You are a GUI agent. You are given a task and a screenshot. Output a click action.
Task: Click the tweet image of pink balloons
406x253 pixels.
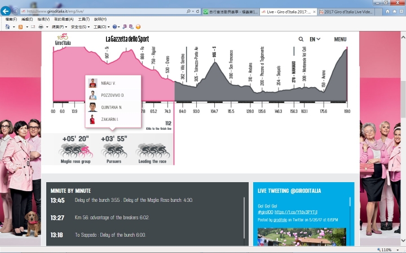[302, 237]
